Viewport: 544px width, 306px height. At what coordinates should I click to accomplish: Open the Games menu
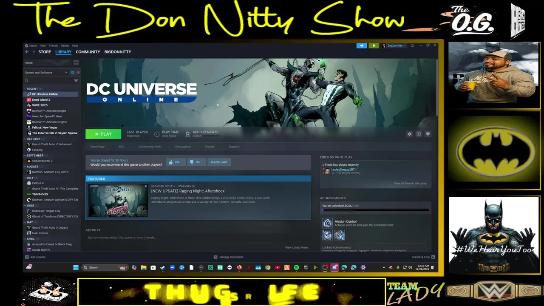point(65,45)
